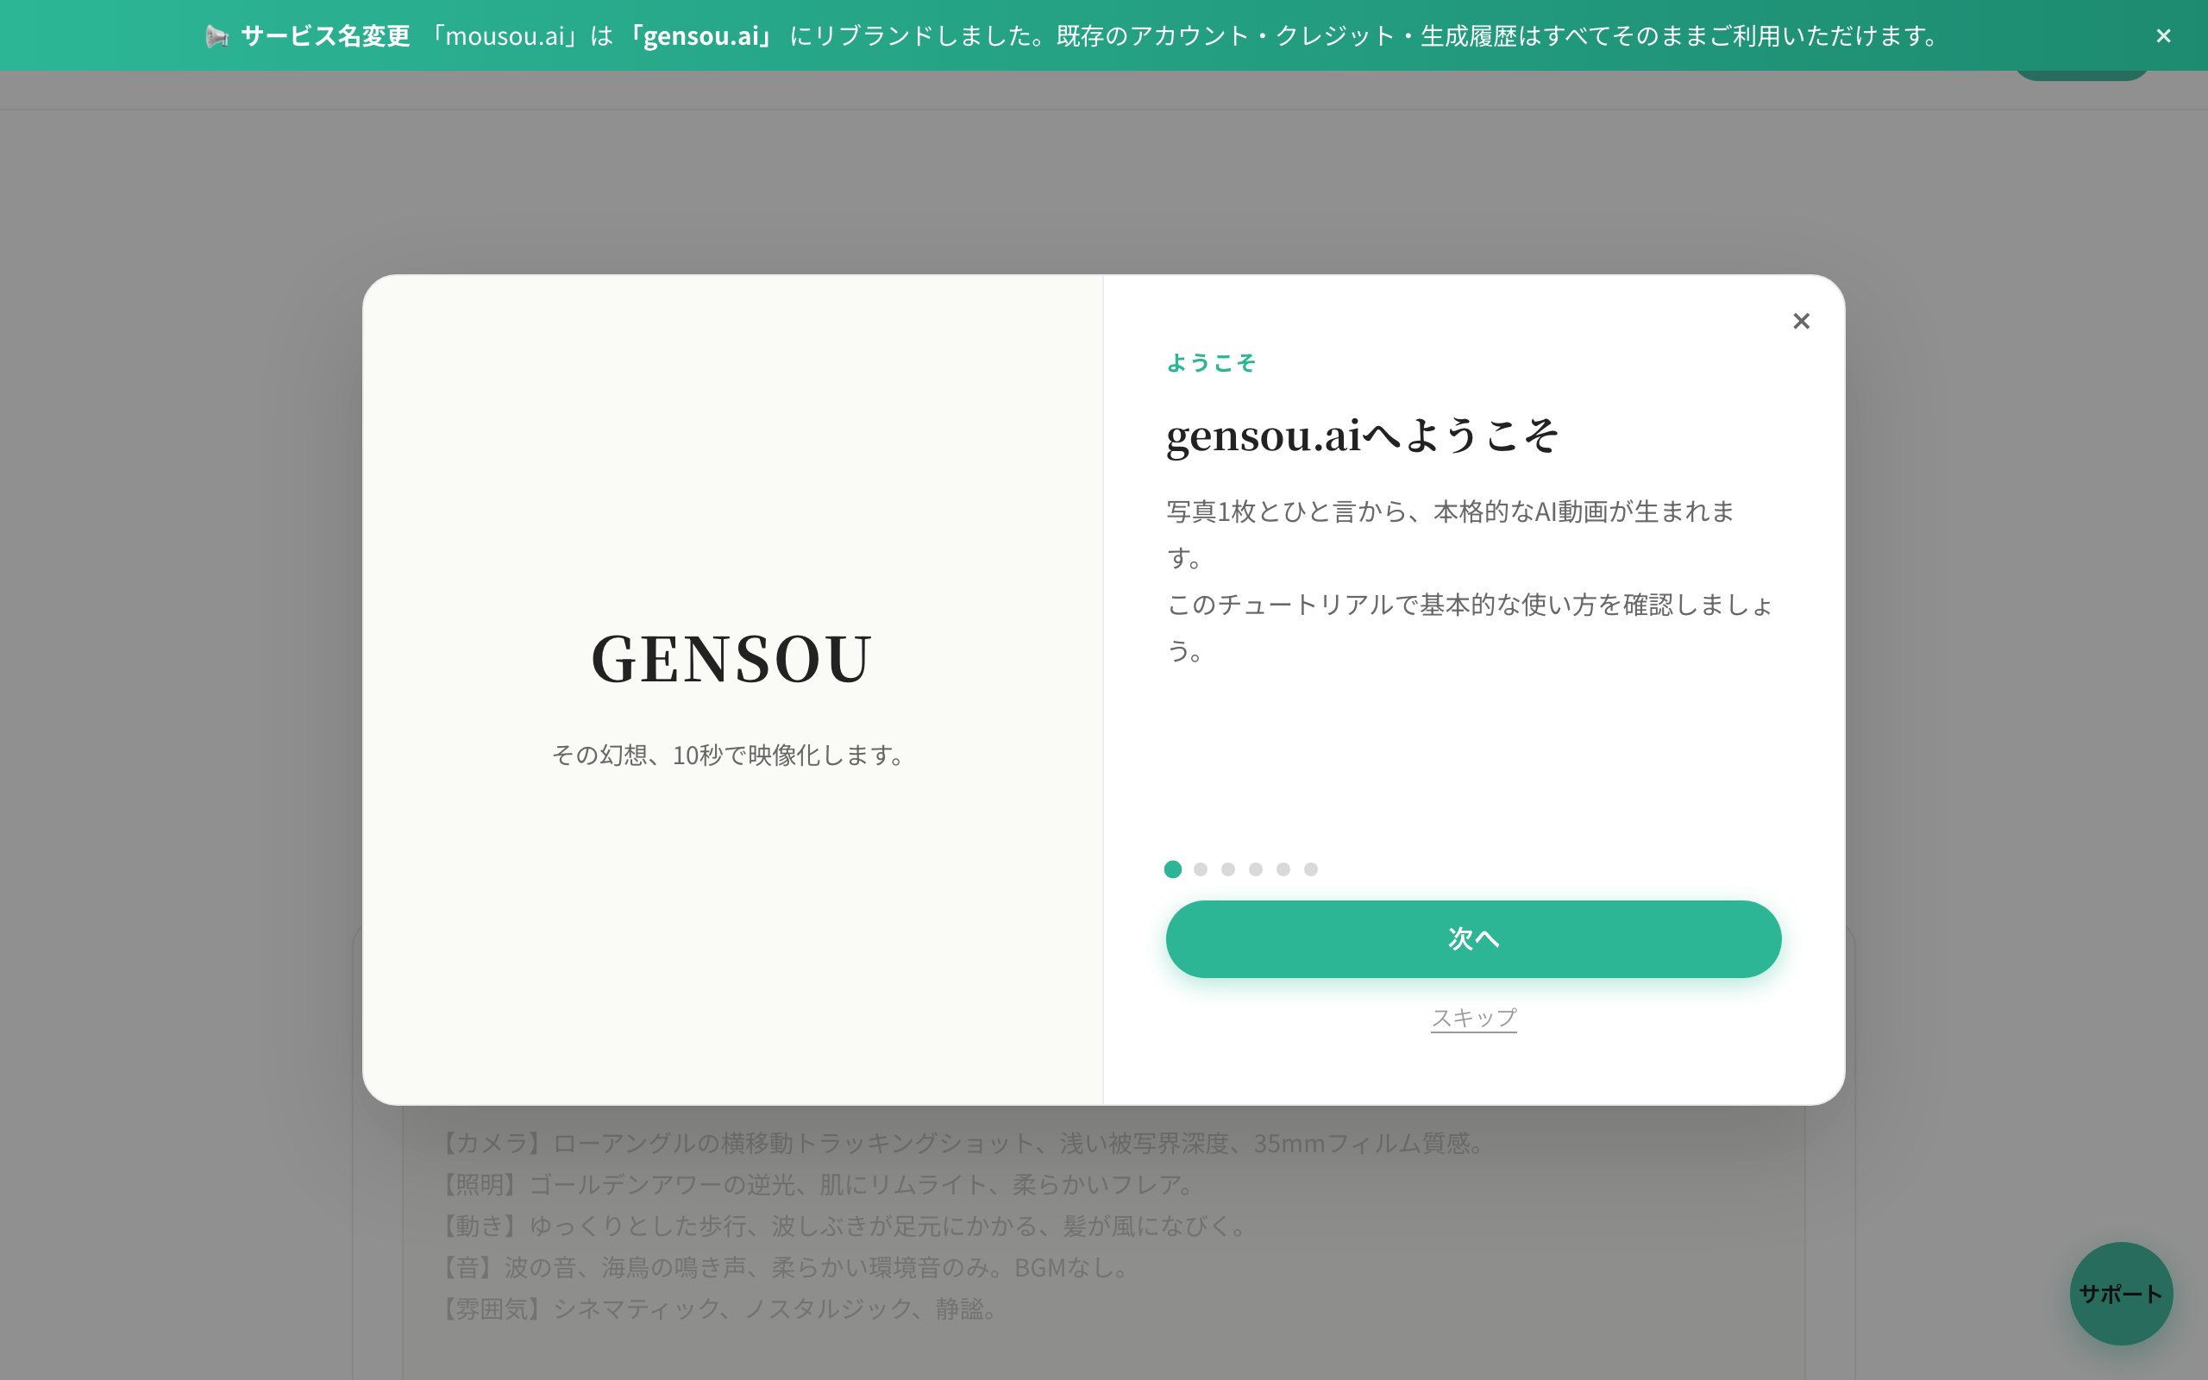Viewport: 2208px width, 1380px height.
Task: Jump to the sixth tutorial step dot
Action: coord(1310,869)
